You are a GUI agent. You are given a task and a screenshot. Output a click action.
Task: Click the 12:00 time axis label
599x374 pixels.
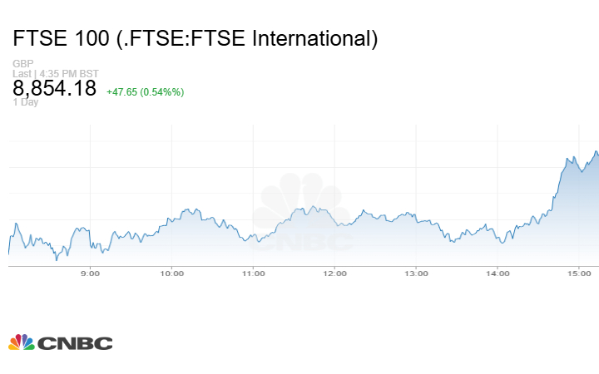point(334,273)
